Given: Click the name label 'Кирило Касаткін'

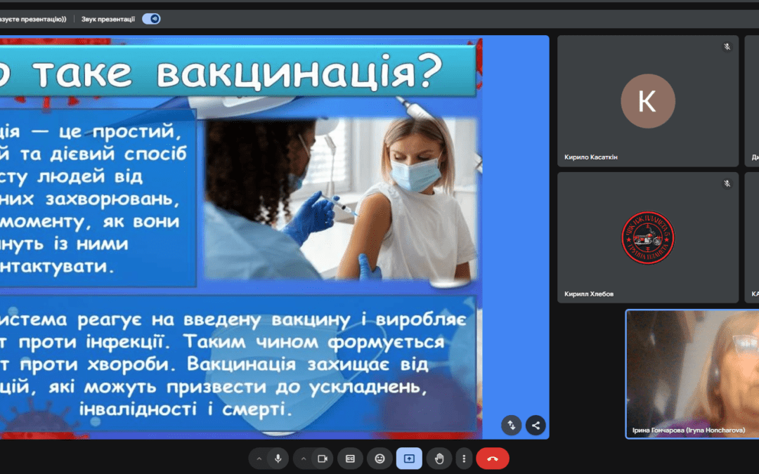Looking at the screenshot, I should pos(591,157).
